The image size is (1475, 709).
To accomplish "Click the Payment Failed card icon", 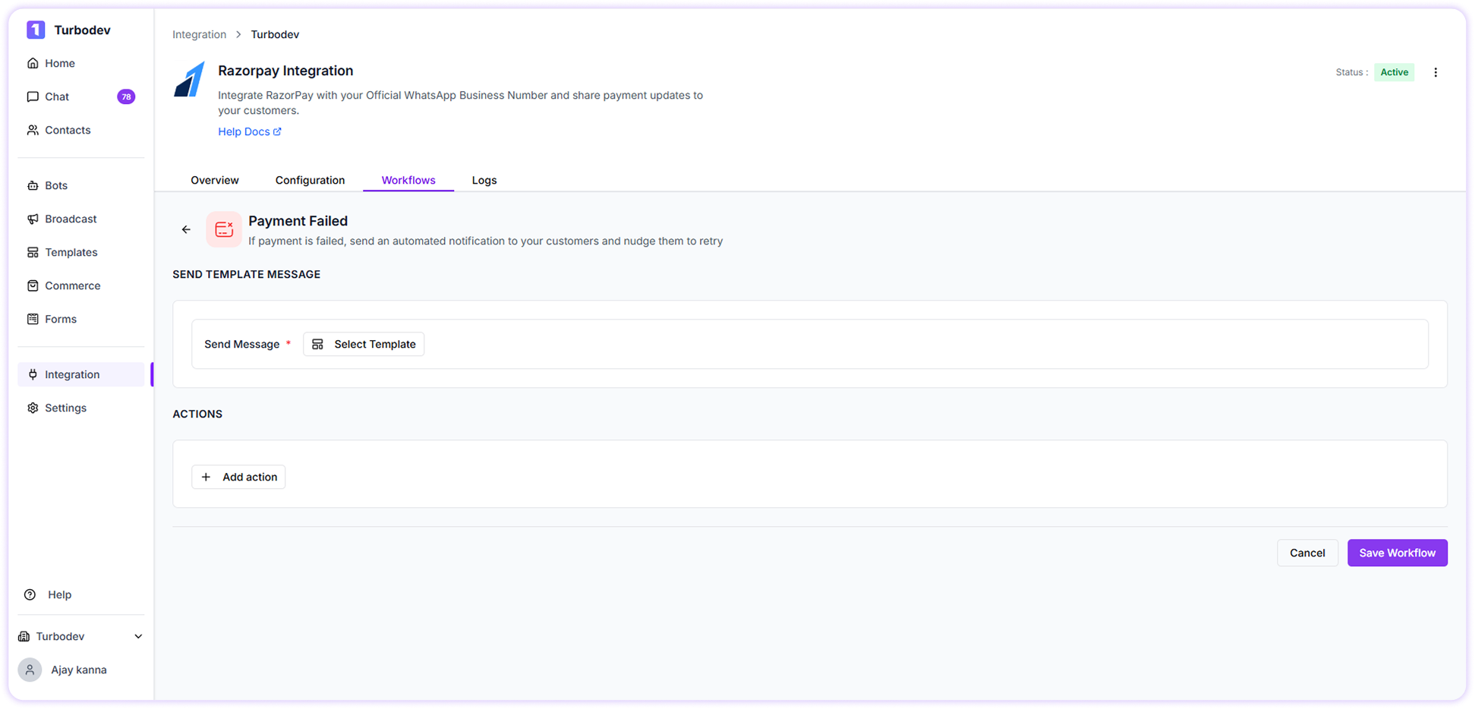I will tap(224, 229).
